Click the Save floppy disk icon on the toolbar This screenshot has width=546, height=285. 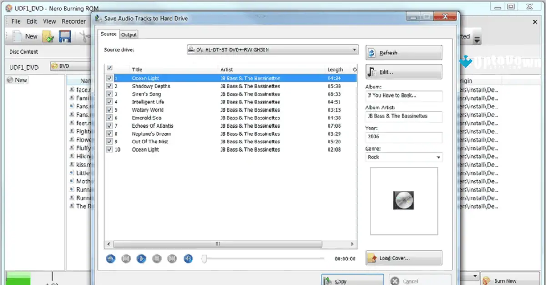[x=65, y=36]
